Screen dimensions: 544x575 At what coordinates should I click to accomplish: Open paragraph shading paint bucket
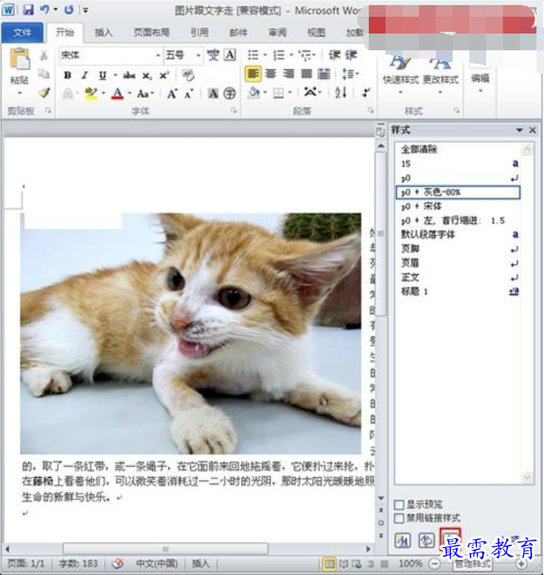point(253,92)
